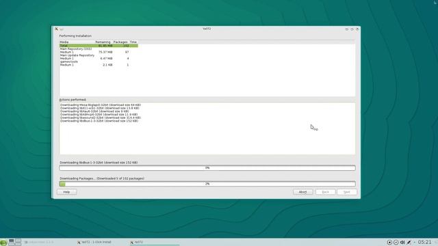Click the Downloading libXdmcp6-32bit log line
This screenshot has height=246, width=438.
point(99,114)
